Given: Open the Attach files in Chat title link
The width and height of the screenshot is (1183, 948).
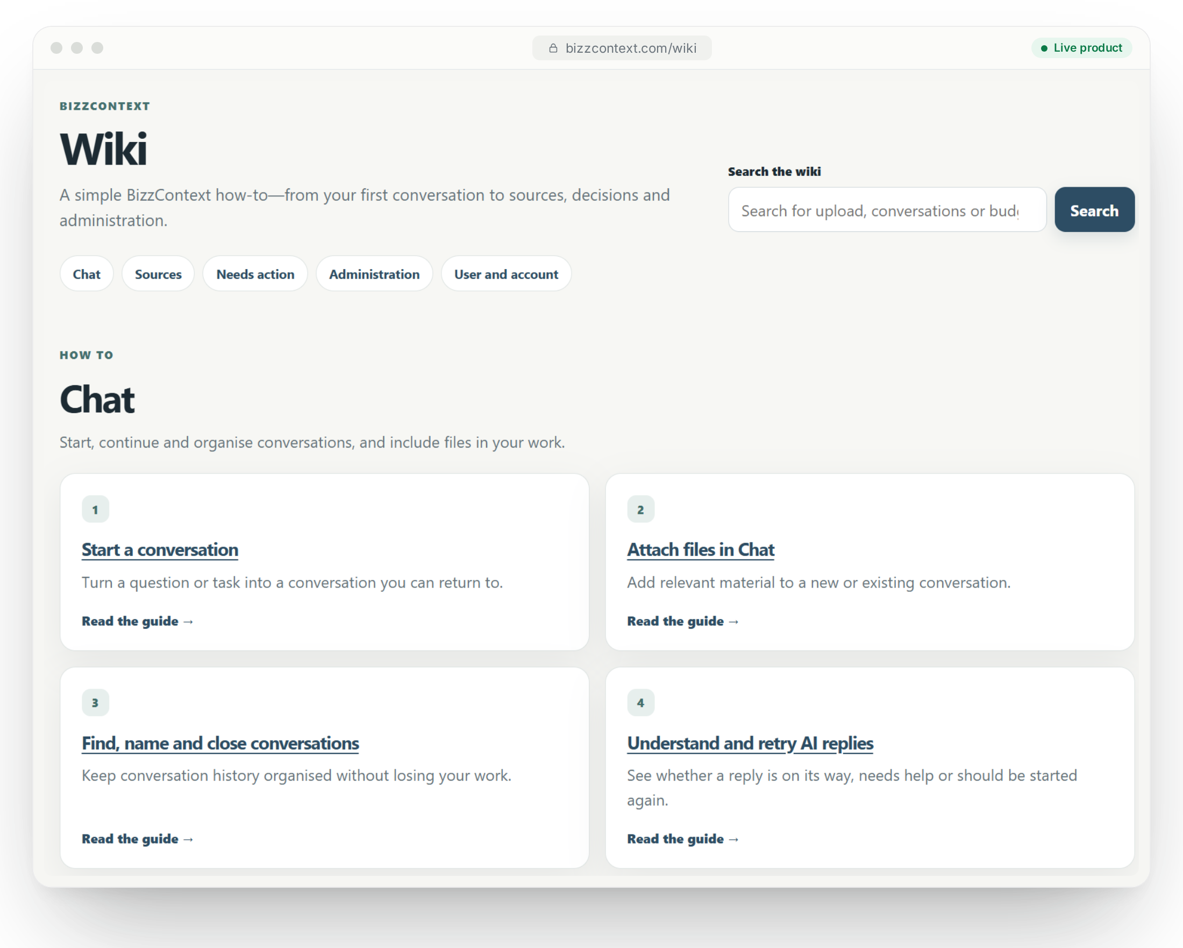Looking at the screenshot, I should coord(701,549).
